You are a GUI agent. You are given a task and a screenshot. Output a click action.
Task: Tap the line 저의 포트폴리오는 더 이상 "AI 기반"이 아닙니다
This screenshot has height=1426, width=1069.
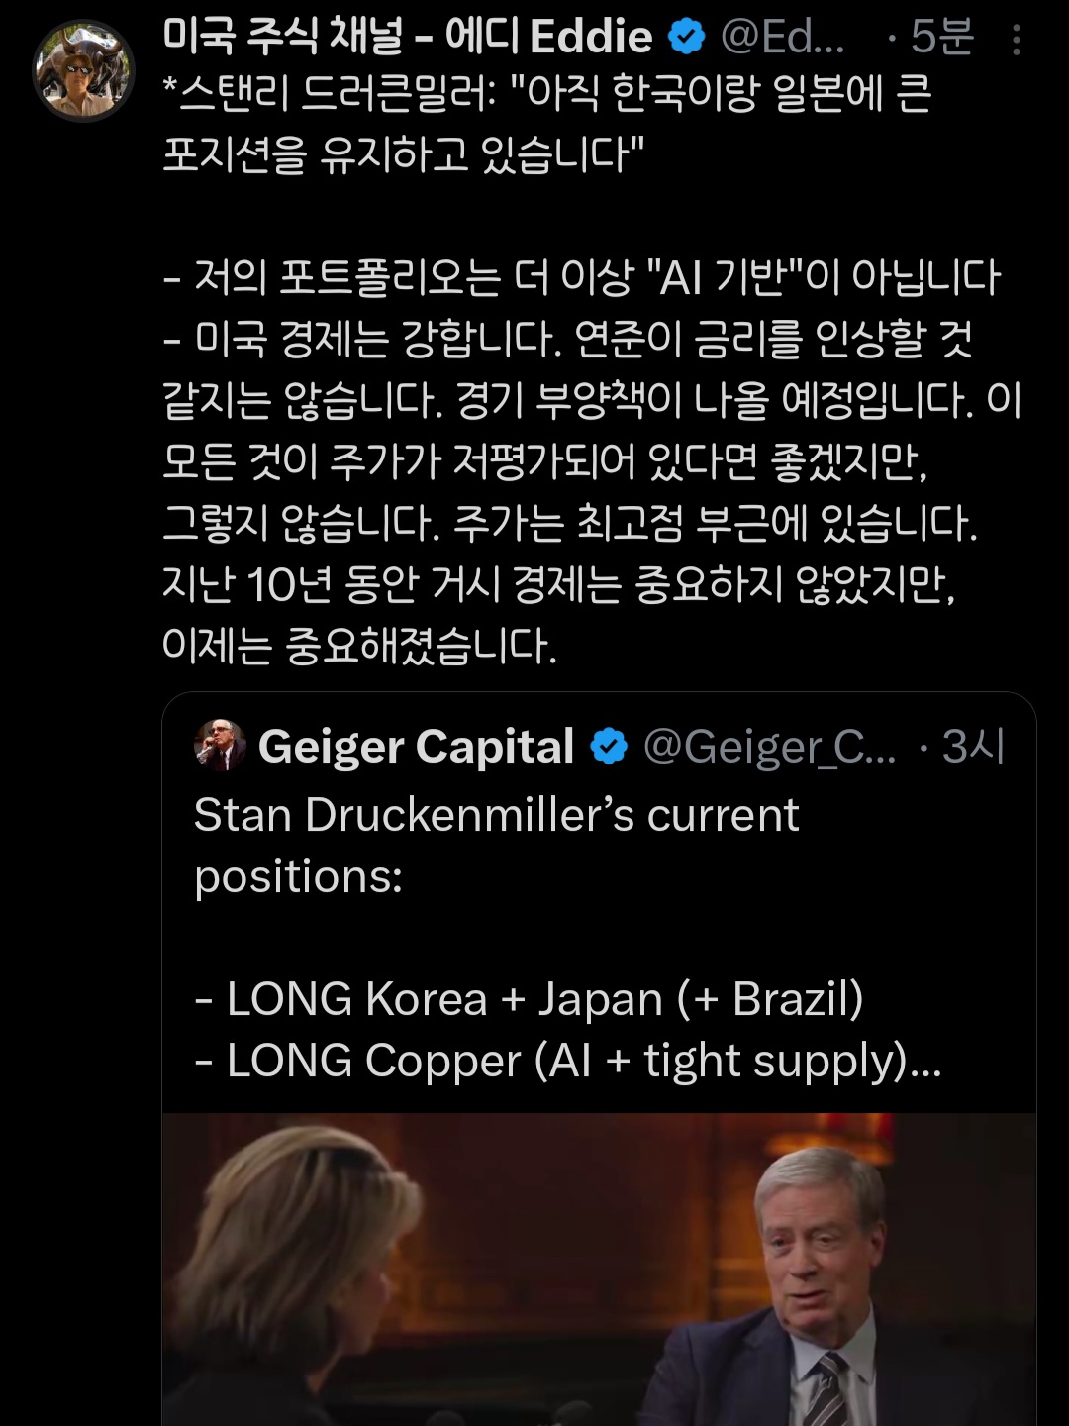582,278
